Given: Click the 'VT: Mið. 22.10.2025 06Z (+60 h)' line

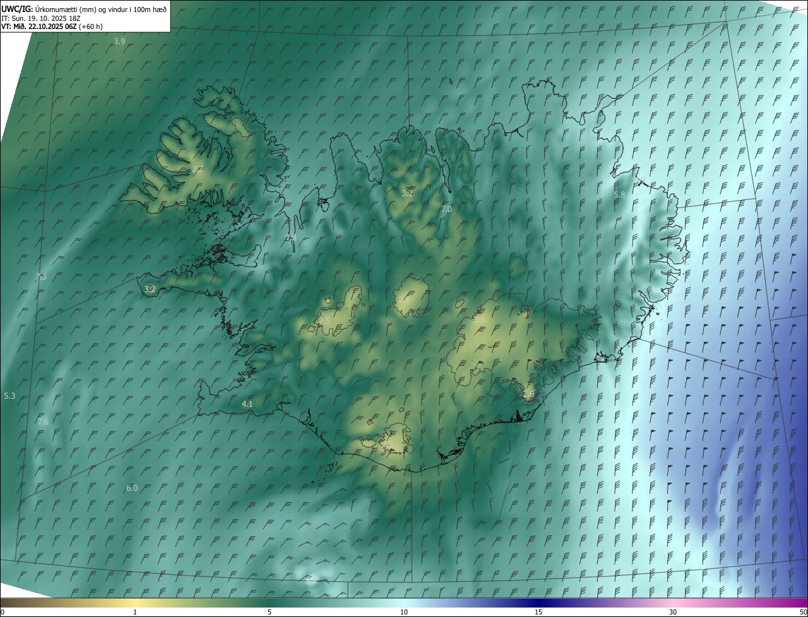Looking at the screenshot, I should (52, 26).
